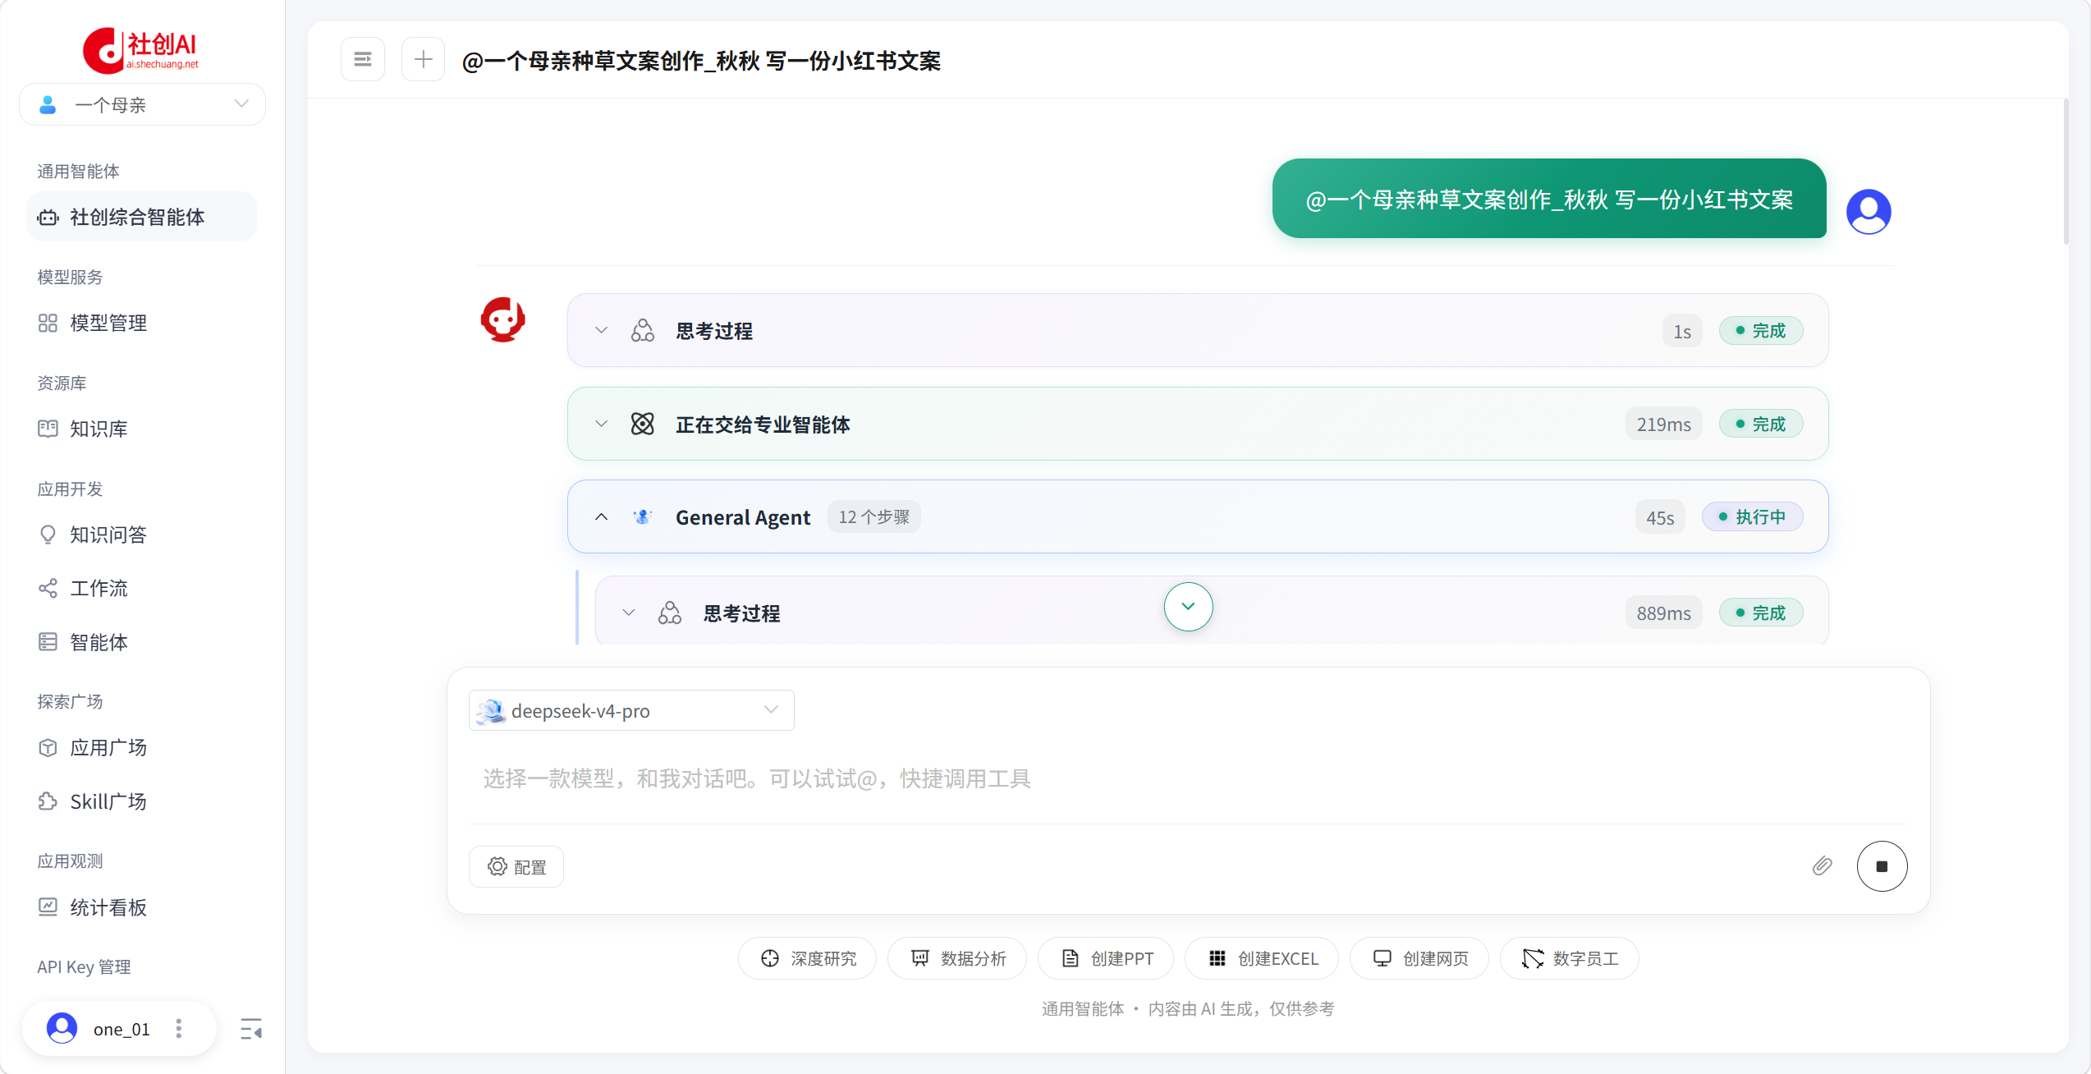
Task: Open 知识库 in sidebar
Action: (x=141, y=429)
